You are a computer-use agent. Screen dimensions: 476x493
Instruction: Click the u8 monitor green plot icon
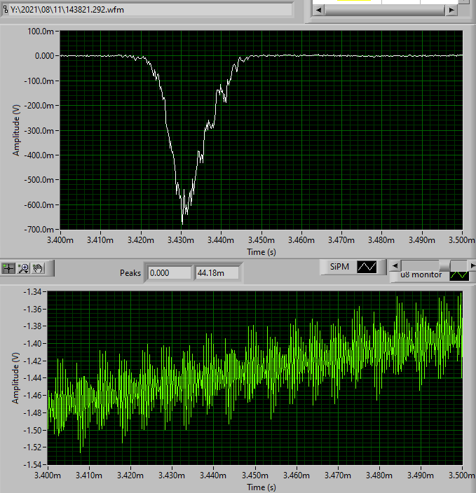point(459,275)
